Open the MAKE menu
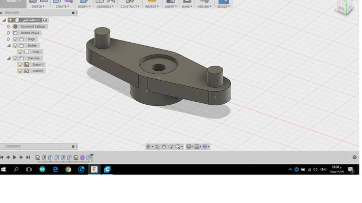 point(187,7)
